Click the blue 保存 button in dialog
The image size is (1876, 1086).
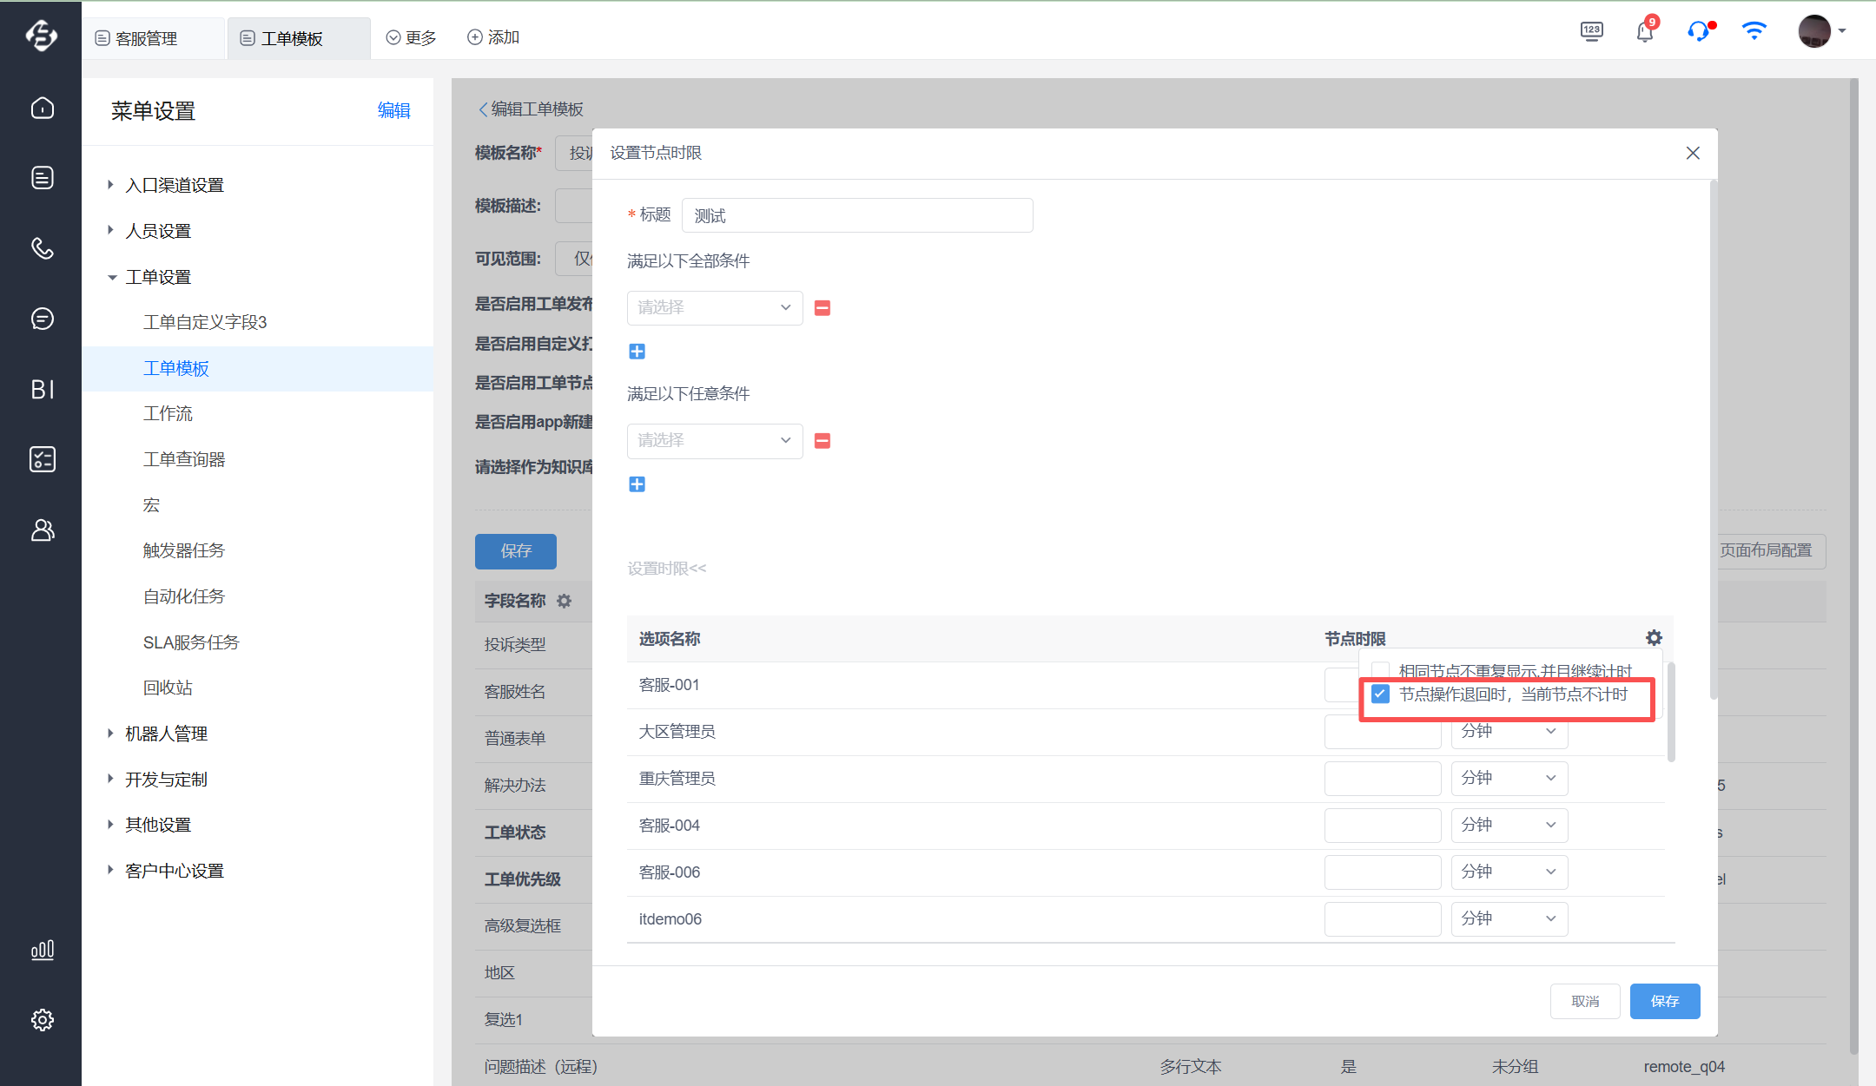click(x=1664, y=1001)
